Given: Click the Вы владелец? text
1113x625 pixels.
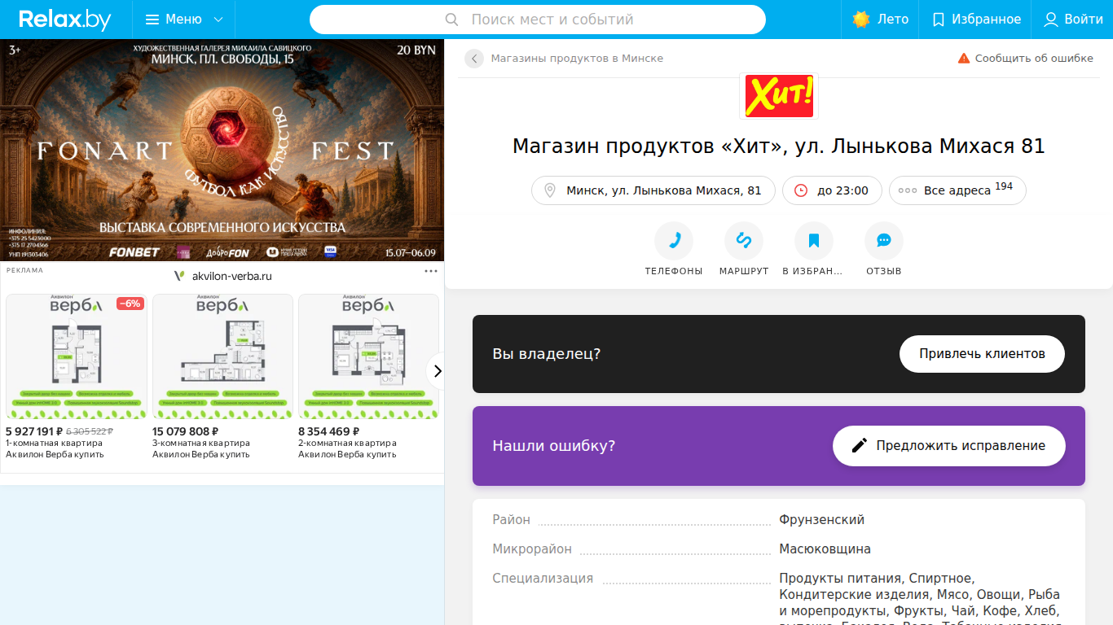Looking at the screenshot, I should tap(547, 354).
